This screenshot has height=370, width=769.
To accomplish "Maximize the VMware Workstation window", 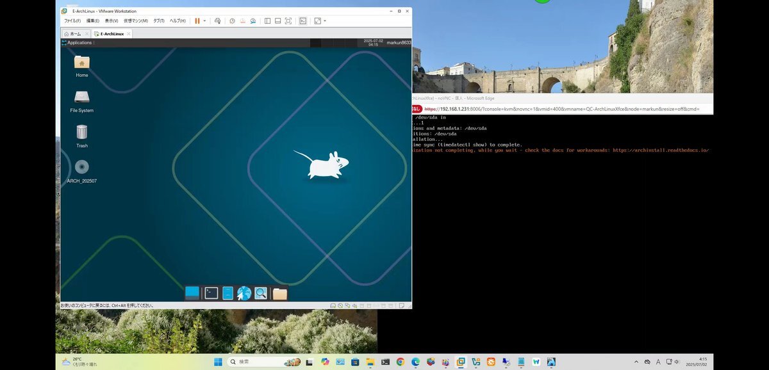I will 399,11.
